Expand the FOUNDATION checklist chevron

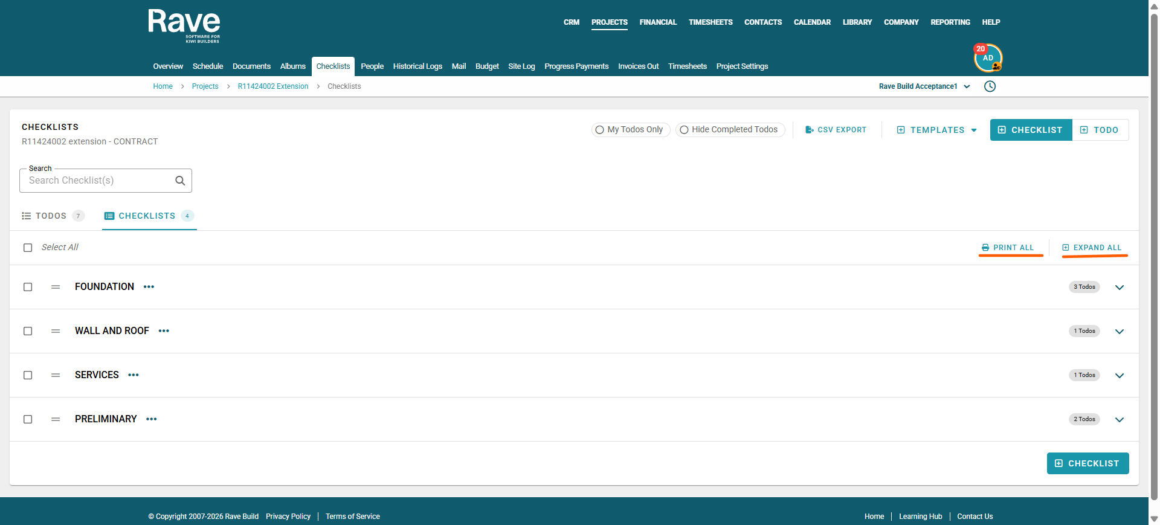[x=1120, y=288]
